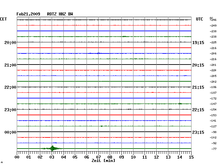
Task: Click the small green burst near minute 14
Action: click(x=180, y=103)
